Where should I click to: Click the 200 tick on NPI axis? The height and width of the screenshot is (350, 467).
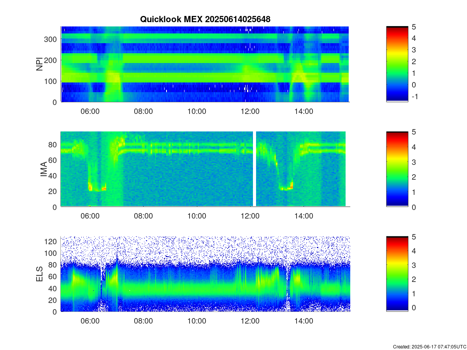click(51, 60)
